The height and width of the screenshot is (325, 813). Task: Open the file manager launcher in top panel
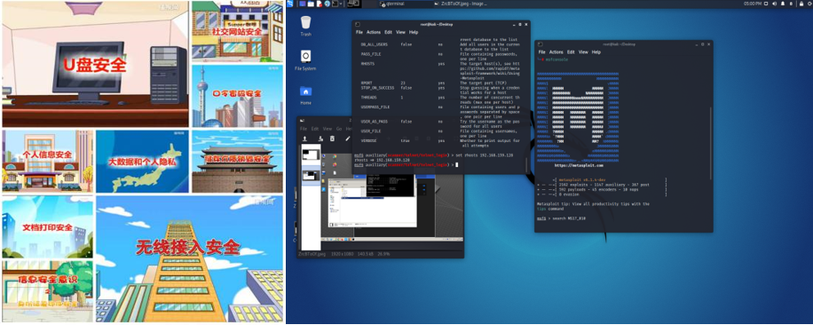click(311, 4)
